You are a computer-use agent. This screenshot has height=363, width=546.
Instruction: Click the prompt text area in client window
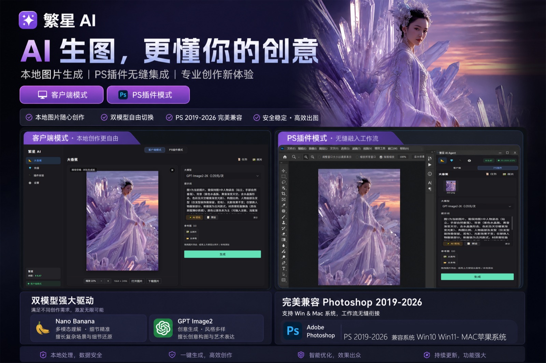click(222, 201)
